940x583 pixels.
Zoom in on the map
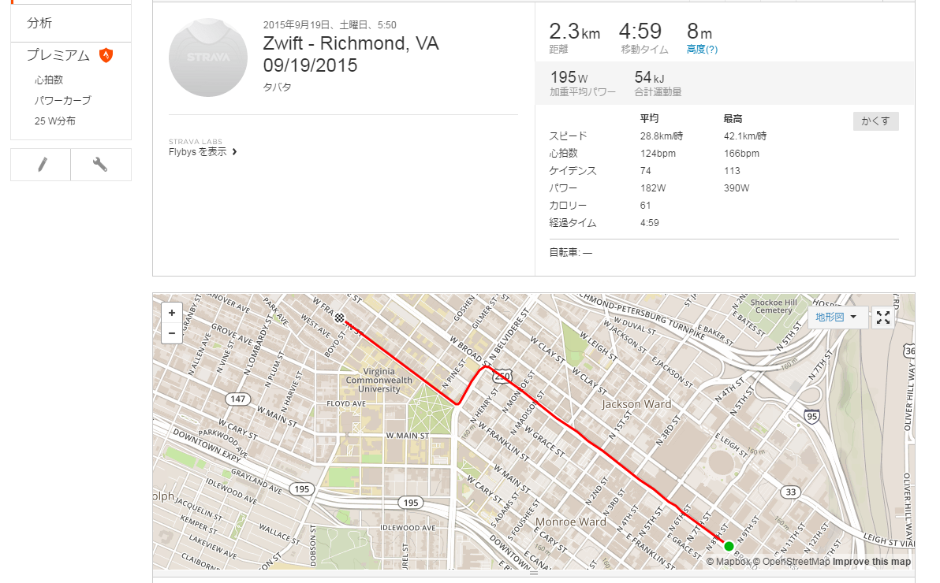click(172, 313)
